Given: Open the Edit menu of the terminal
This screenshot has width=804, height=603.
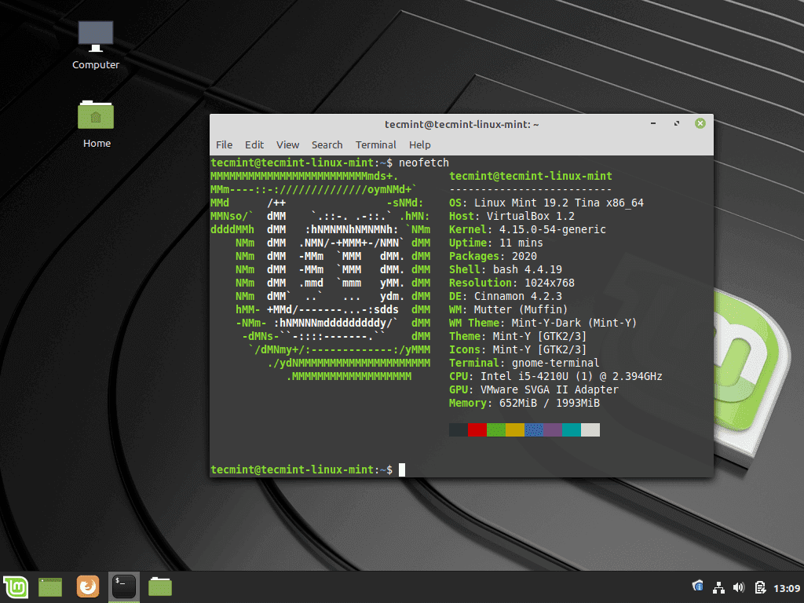Looking at the screenshot, I should coord(254,144).
